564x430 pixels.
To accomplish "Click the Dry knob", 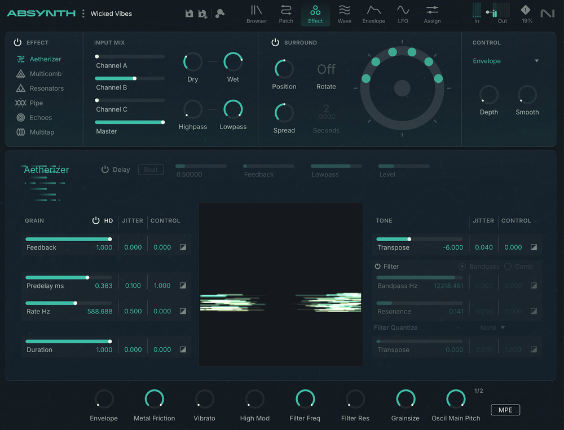I will coord(193,62).
